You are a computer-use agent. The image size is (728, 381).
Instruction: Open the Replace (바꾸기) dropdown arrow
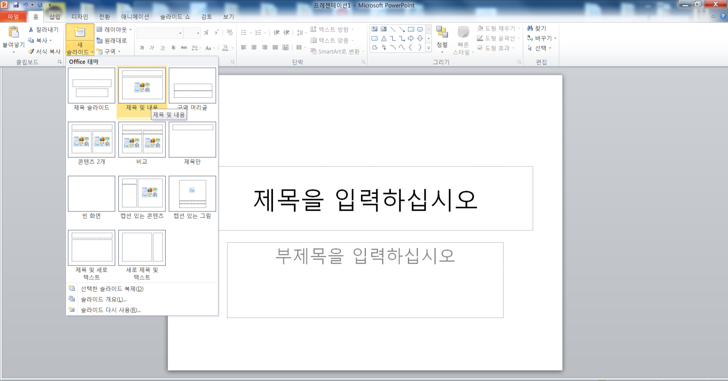[x=555, y=38]
